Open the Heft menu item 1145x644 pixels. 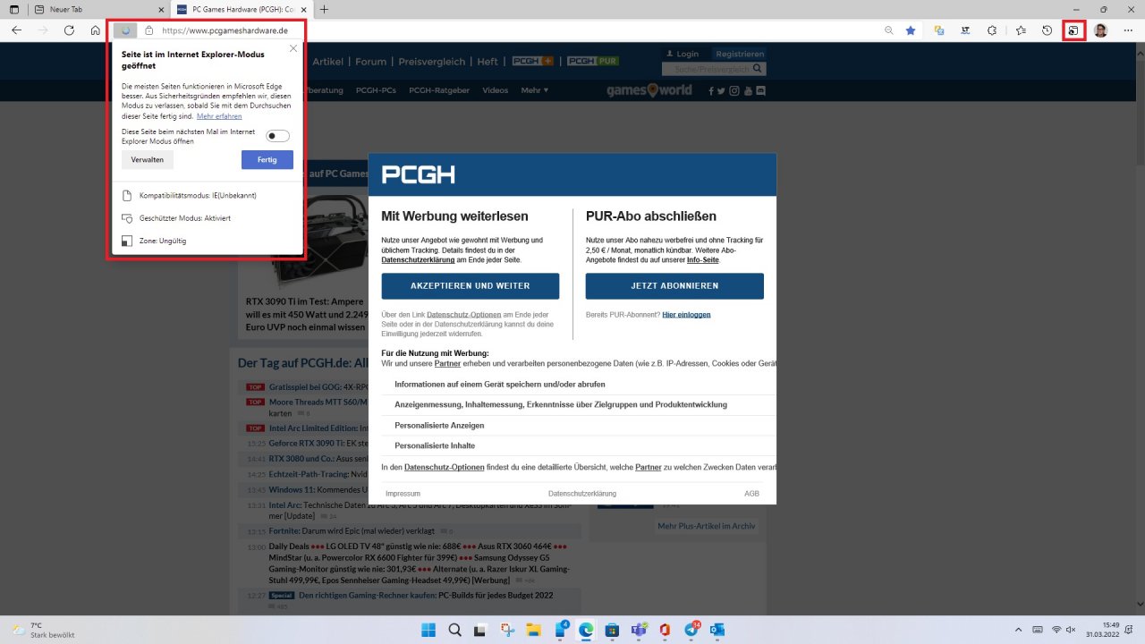coord(488,62)
